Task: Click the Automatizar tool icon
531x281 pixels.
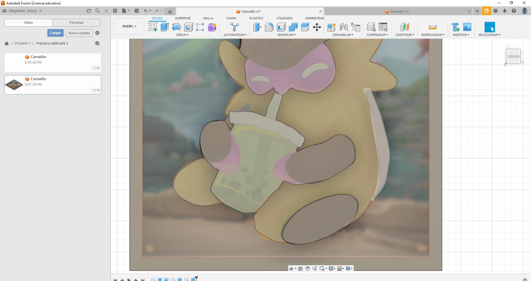Action: point(235,27)
